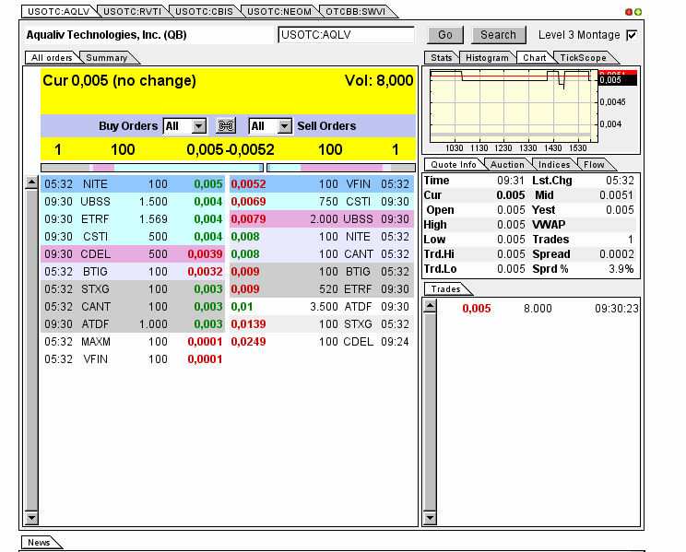
Task: Select the STXG buy order row
Action: point(133,289)
